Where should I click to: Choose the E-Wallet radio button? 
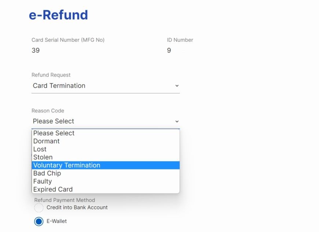point(39,221)
